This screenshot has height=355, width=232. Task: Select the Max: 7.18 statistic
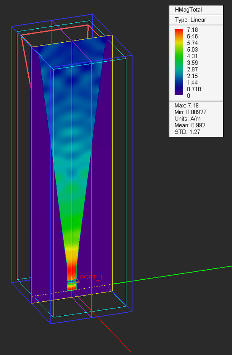[186, 106]
